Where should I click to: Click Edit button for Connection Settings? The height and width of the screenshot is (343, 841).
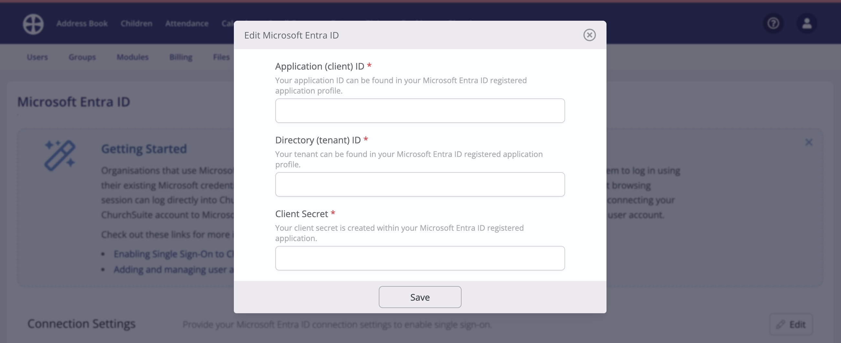(791, 324)
